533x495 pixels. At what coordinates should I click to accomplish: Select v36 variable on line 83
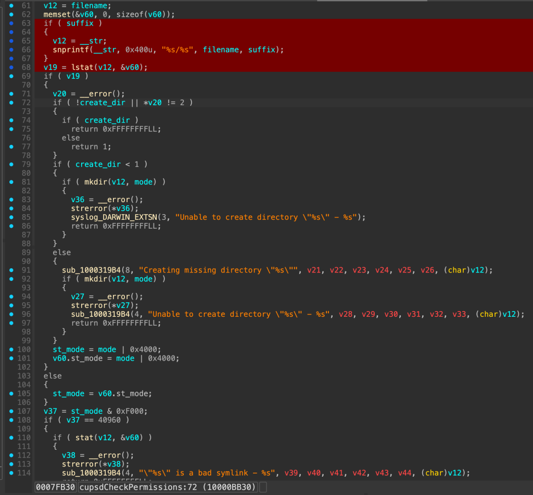coord(78,200)
